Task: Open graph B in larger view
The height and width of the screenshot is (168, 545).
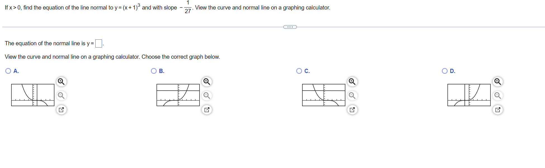Action: (207, 110)
